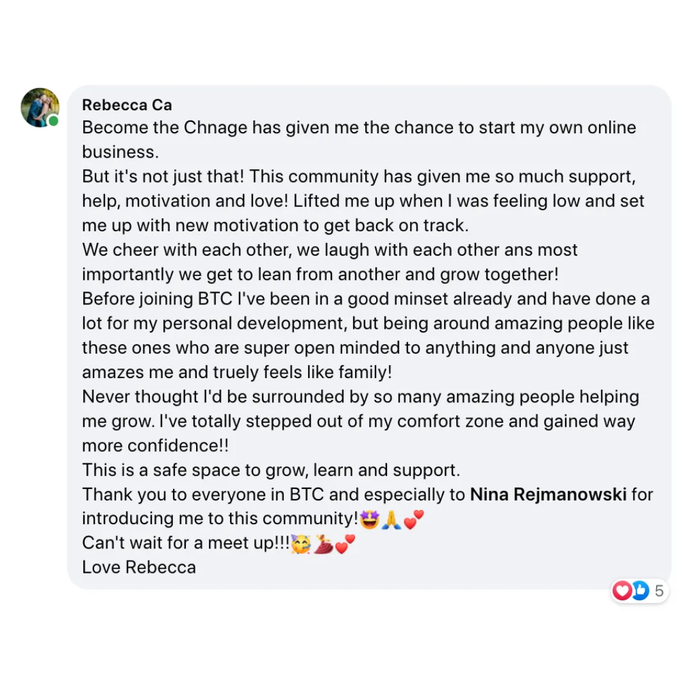
Task: Click the green online status dot
Action: point(53,121)
